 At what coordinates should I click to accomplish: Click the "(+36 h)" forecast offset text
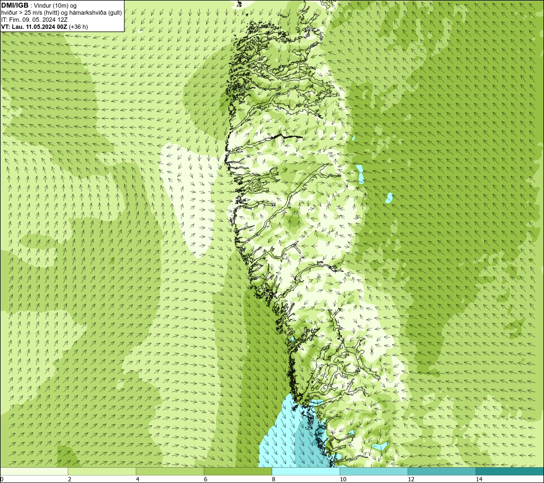tap(78, 27)
